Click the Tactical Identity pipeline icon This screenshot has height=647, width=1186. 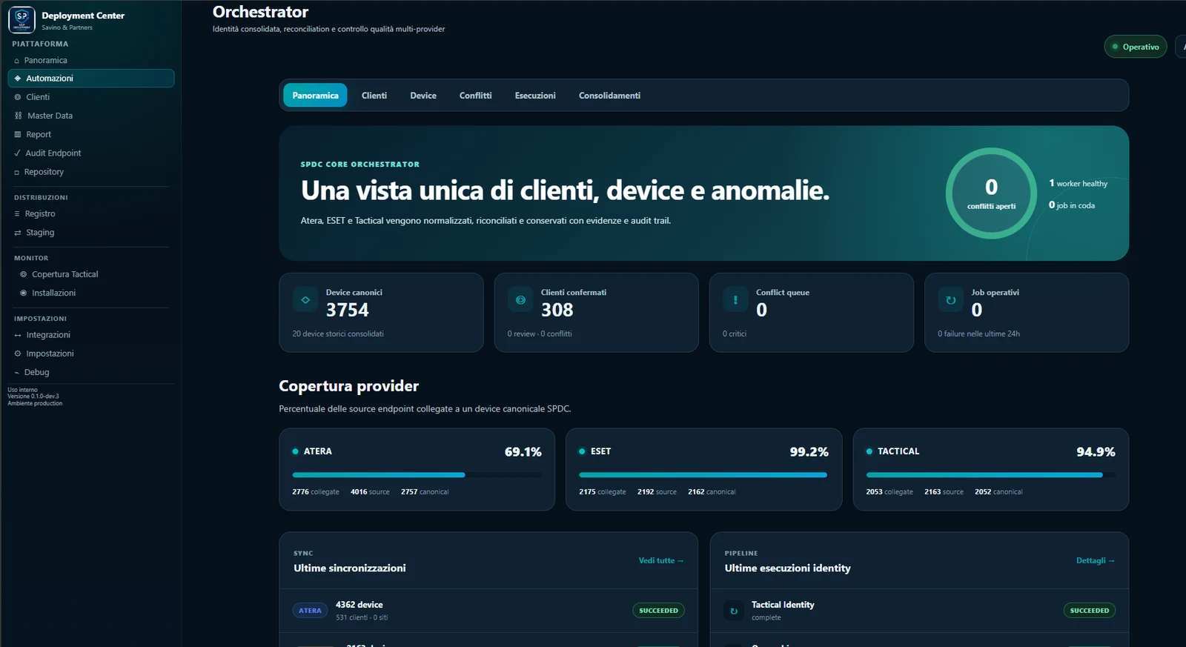(734, 611)
